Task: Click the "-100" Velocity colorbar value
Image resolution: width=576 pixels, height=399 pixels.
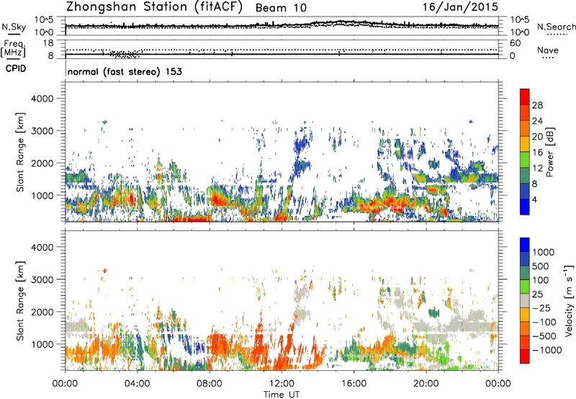Action: point(544,322)
